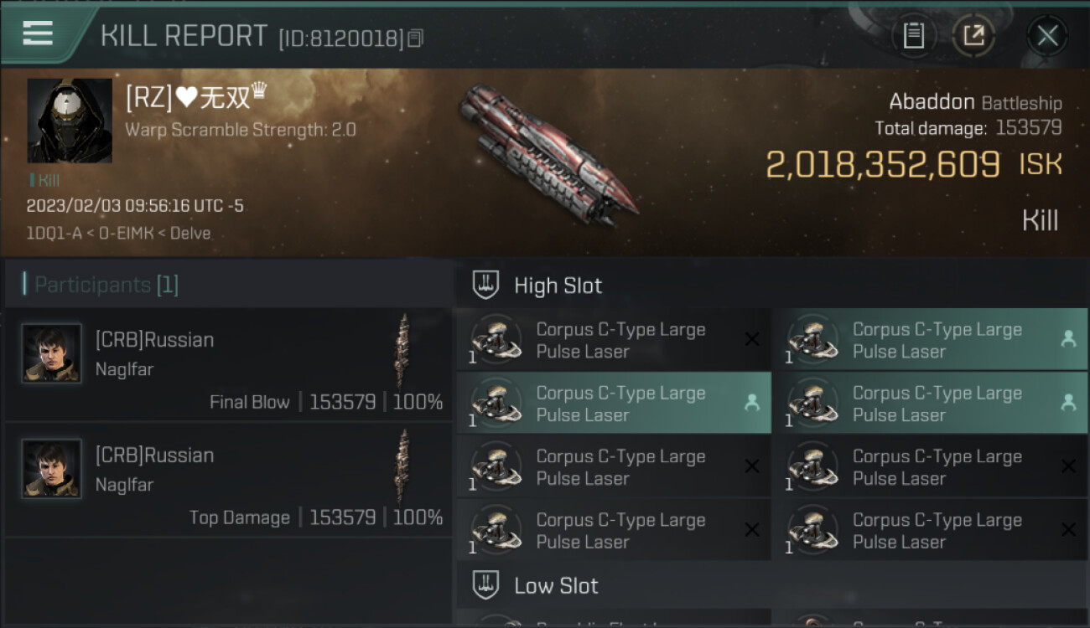
Task: Click the Low Slot shield icon
Action: pyautogui.click(x=485, y=585)
